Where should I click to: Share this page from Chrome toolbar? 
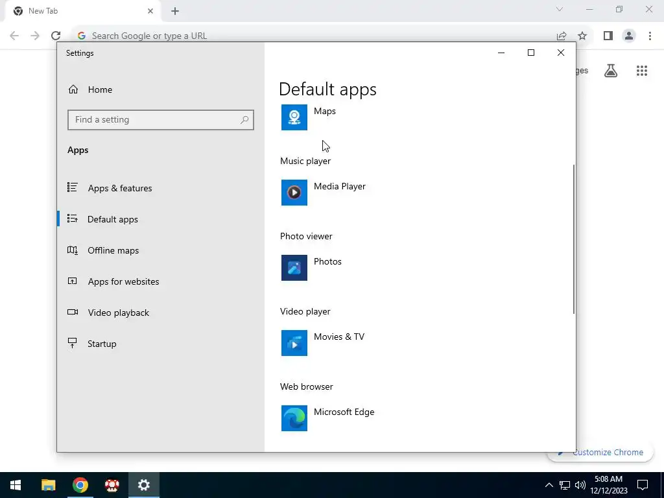[x=562, y=36]
